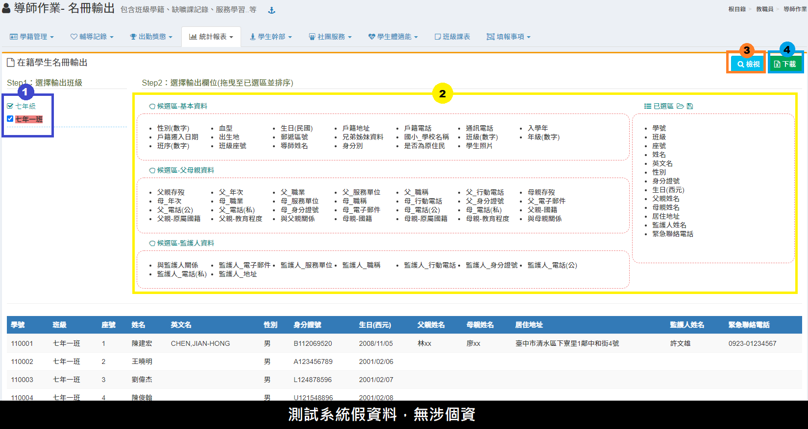Click the circle icon beside 候選區-監護人資料
Screen dimensions: 808x429
click(x=152, y=243)
